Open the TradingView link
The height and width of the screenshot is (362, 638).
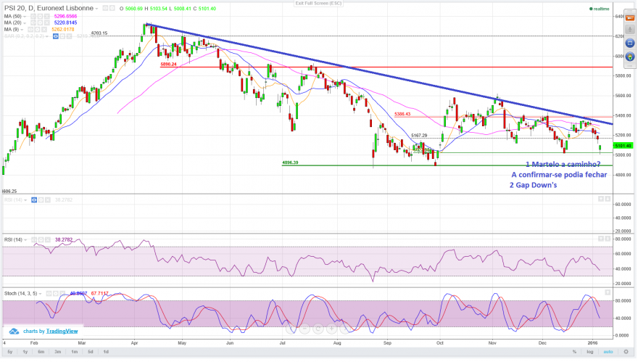click(x=62, y=332)
